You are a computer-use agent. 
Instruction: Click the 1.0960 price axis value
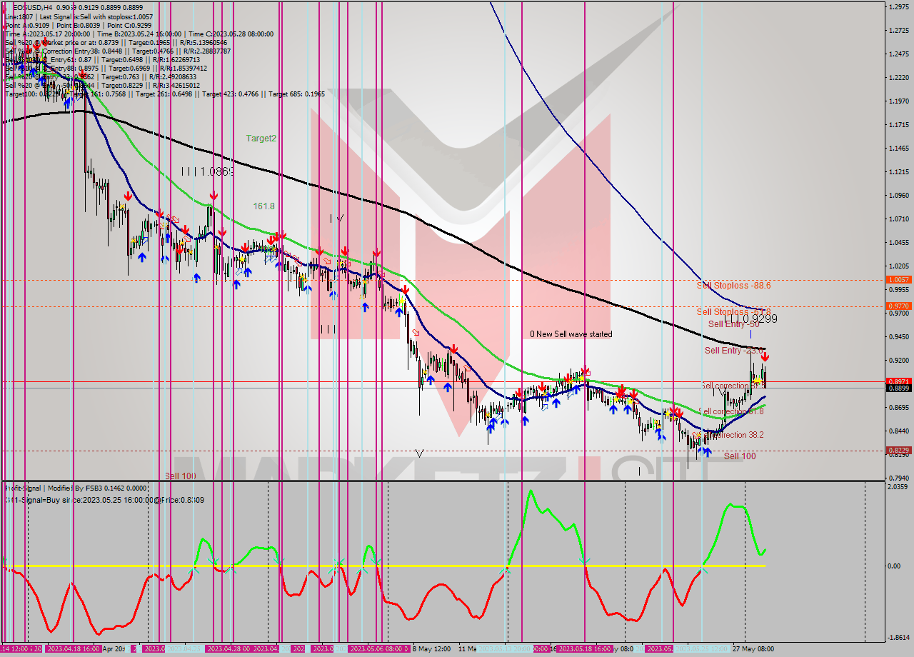click(898, 196)
